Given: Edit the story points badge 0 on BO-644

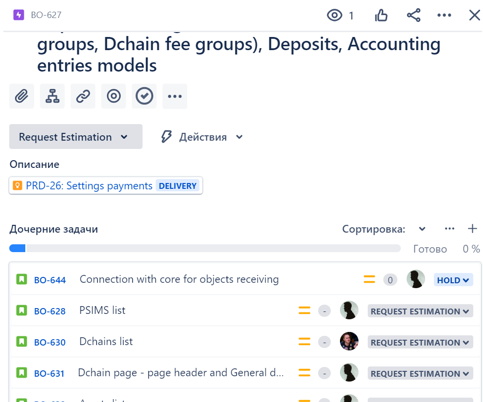Looking at the screenshot, I should (390, 280).
